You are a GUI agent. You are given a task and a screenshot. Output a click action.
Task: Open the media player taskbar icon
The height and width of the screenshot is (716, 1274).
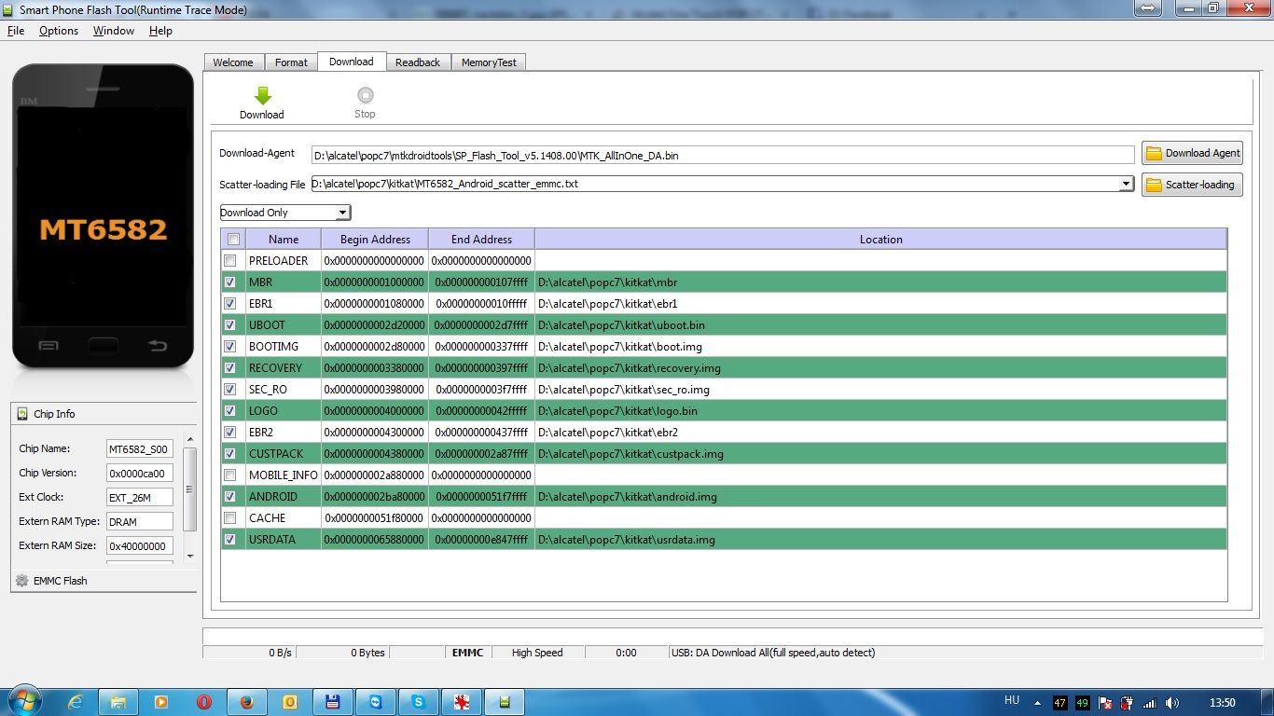pos(161,702)
